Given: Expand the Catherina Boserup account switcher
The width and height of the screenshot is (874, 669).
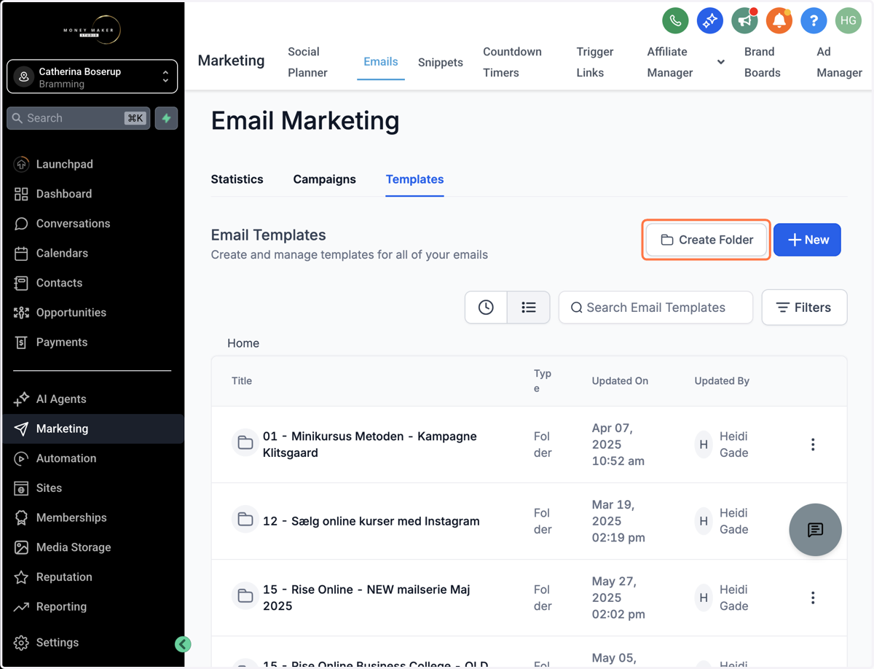Looking at the screenshot, I should tap(92, 77).
